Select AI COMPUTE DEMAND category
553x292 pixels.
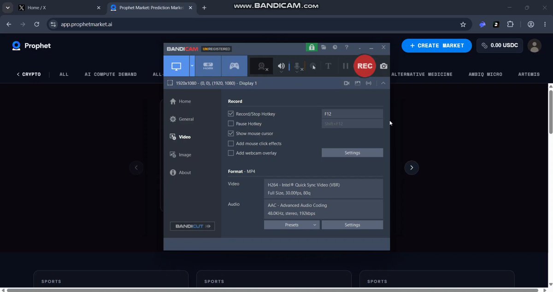[111, 74]
